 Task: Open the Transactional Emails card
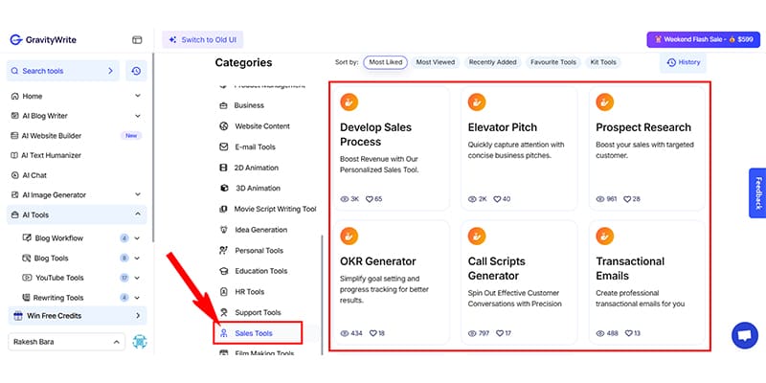[x=647, y=282]
